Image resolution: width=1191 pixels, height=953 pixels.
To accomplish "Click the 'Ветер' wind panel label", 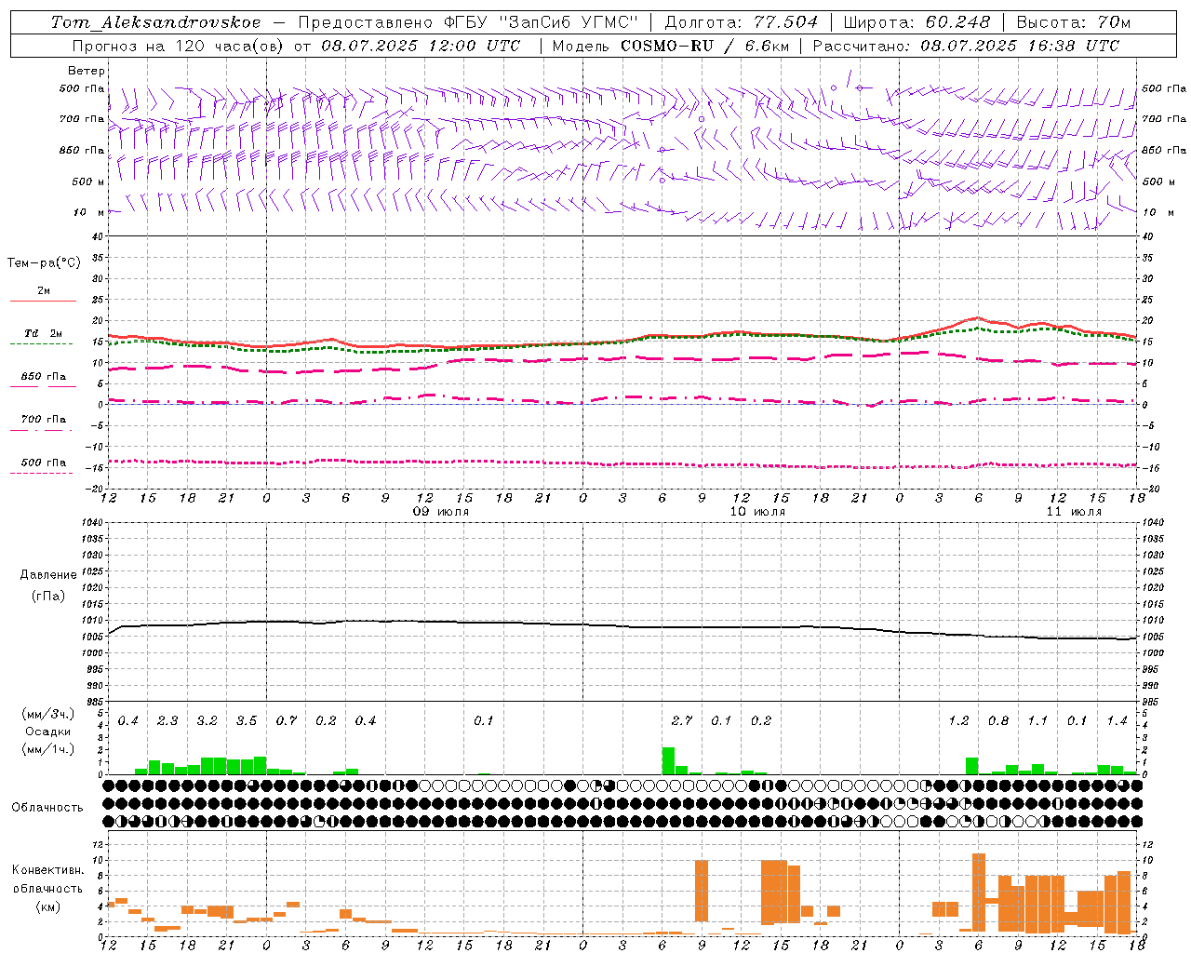I will (87, 71).
